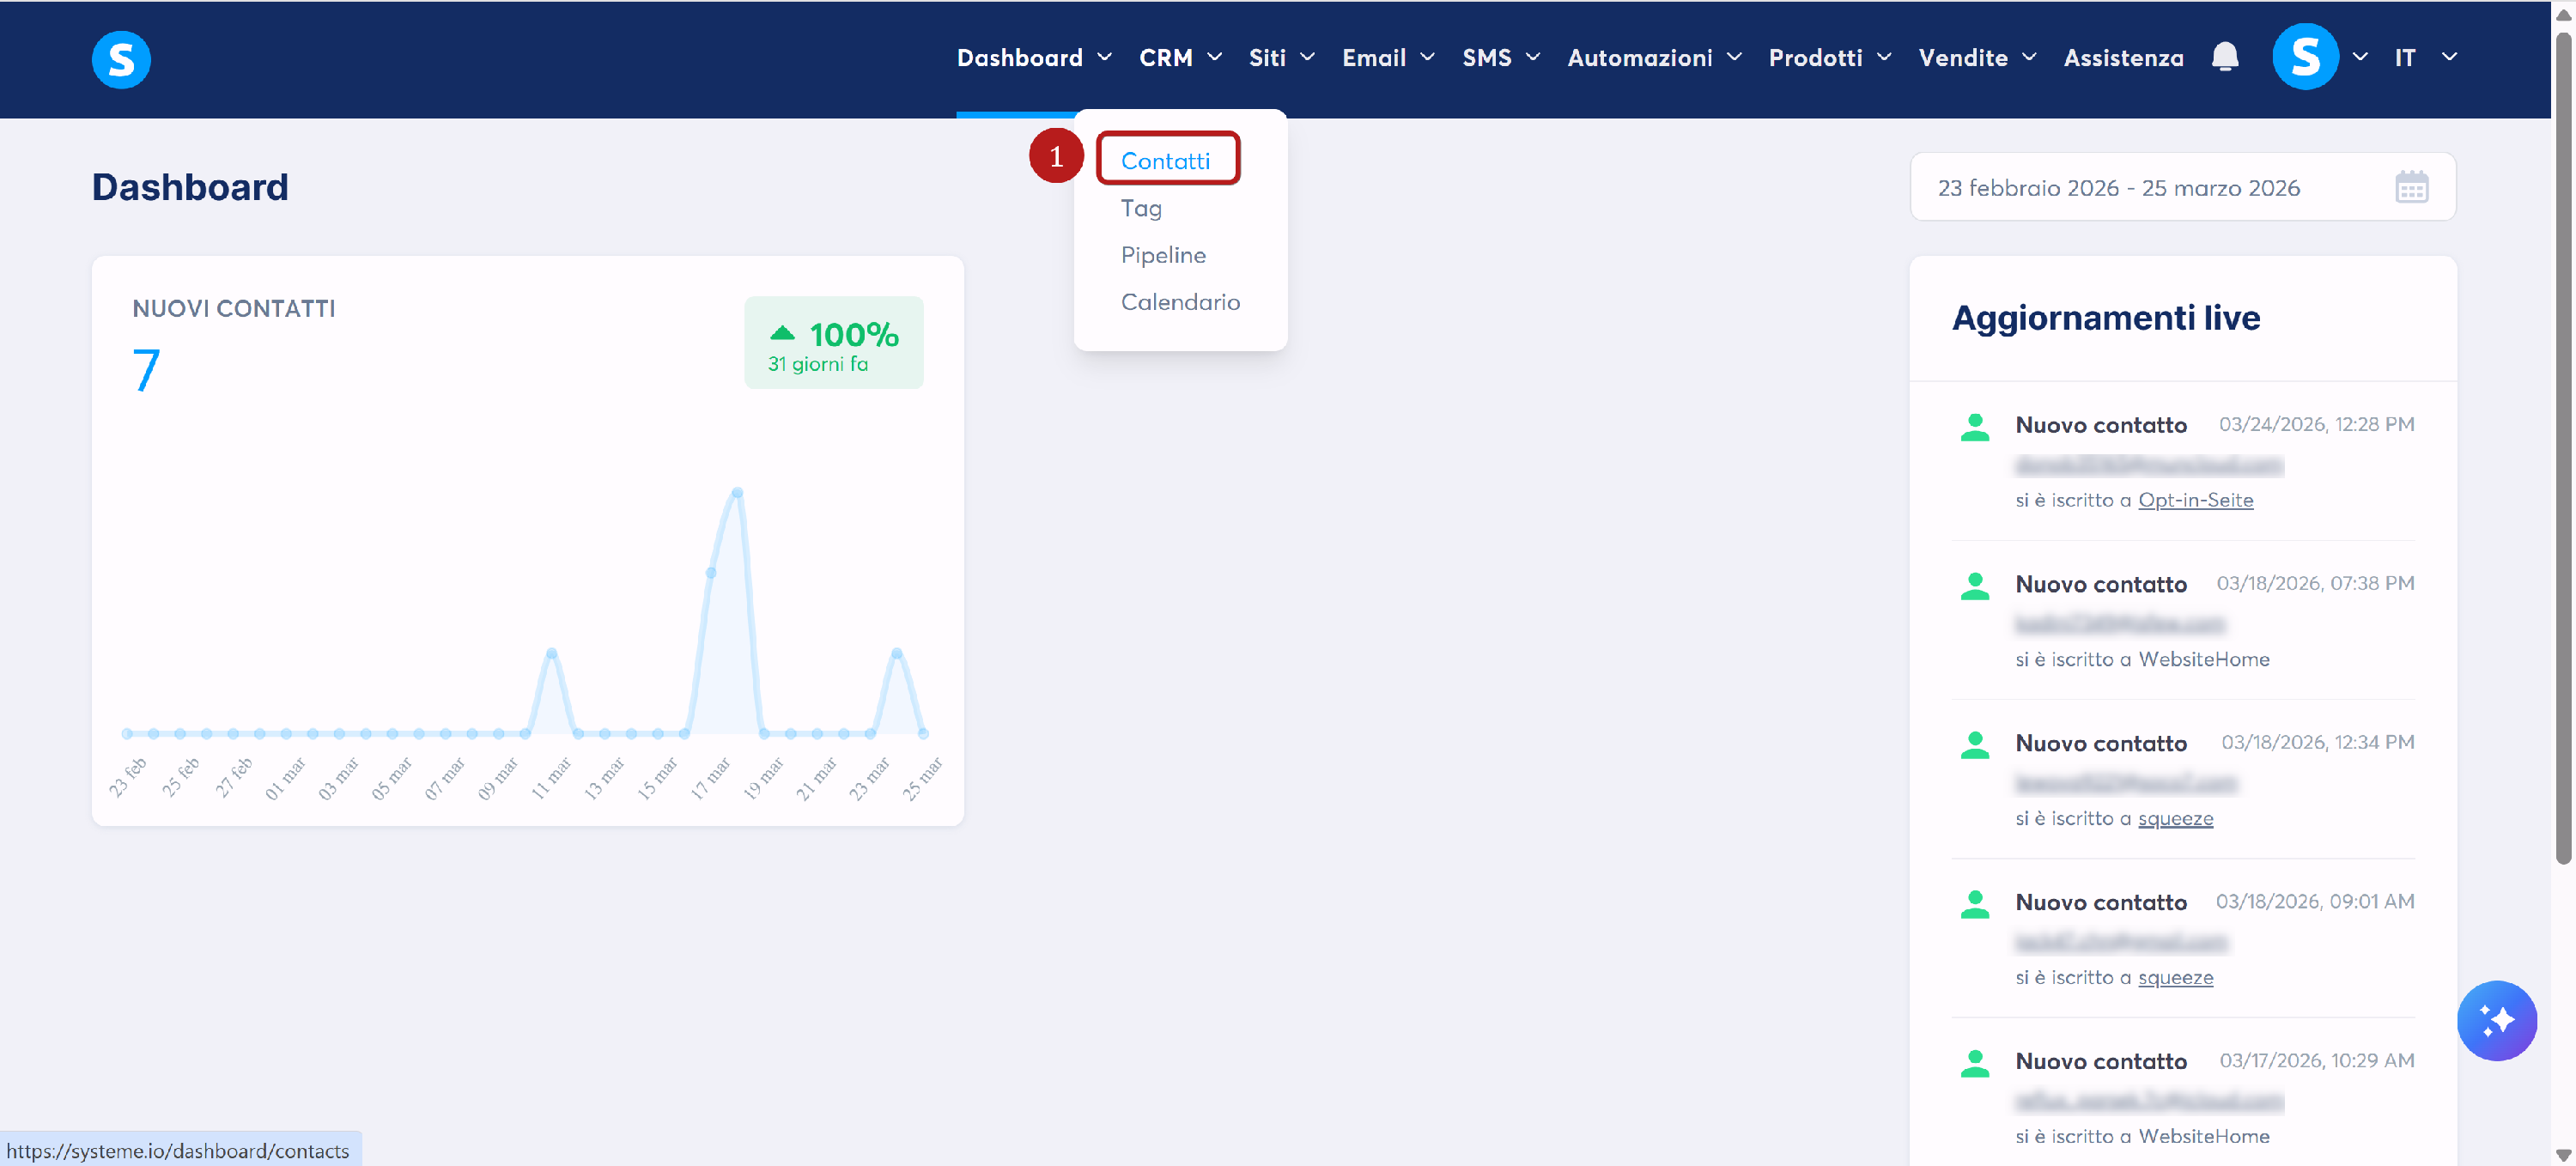This screenshot has width=2576, height=1166.
Task: Click the person icon of first Nuovo contatto
Action: pos(1974,427)
